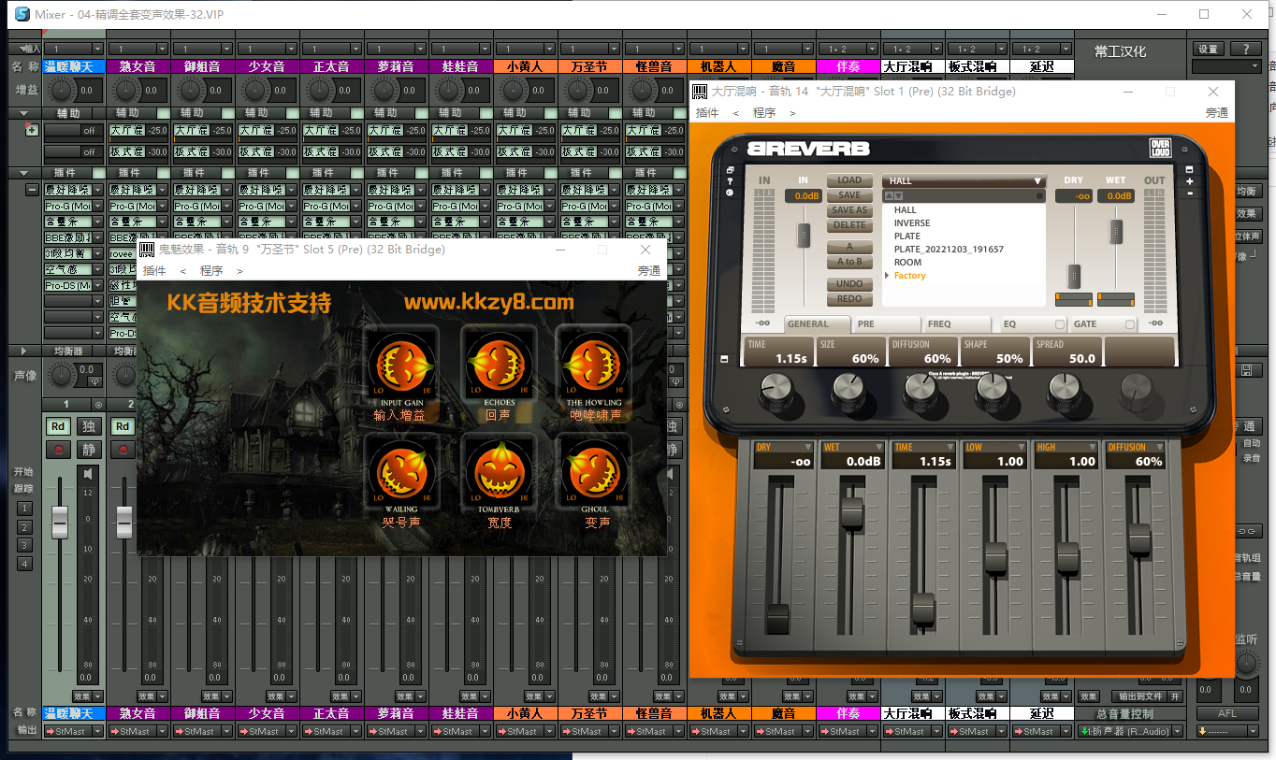Click the BREVERB WET slider handle
Screen dimensions: 1276x760
pyautogui.click(x=1116, y=233)
